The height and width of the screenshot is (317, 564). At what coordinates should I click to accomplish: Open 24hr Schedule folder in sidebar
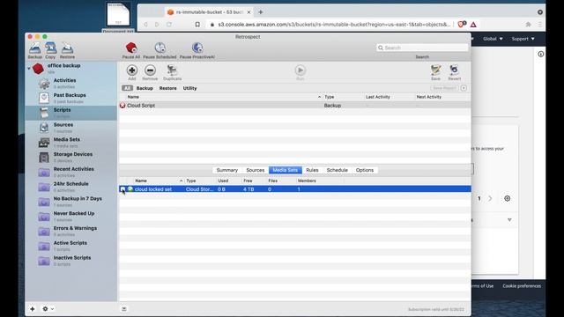click(71, 187)
